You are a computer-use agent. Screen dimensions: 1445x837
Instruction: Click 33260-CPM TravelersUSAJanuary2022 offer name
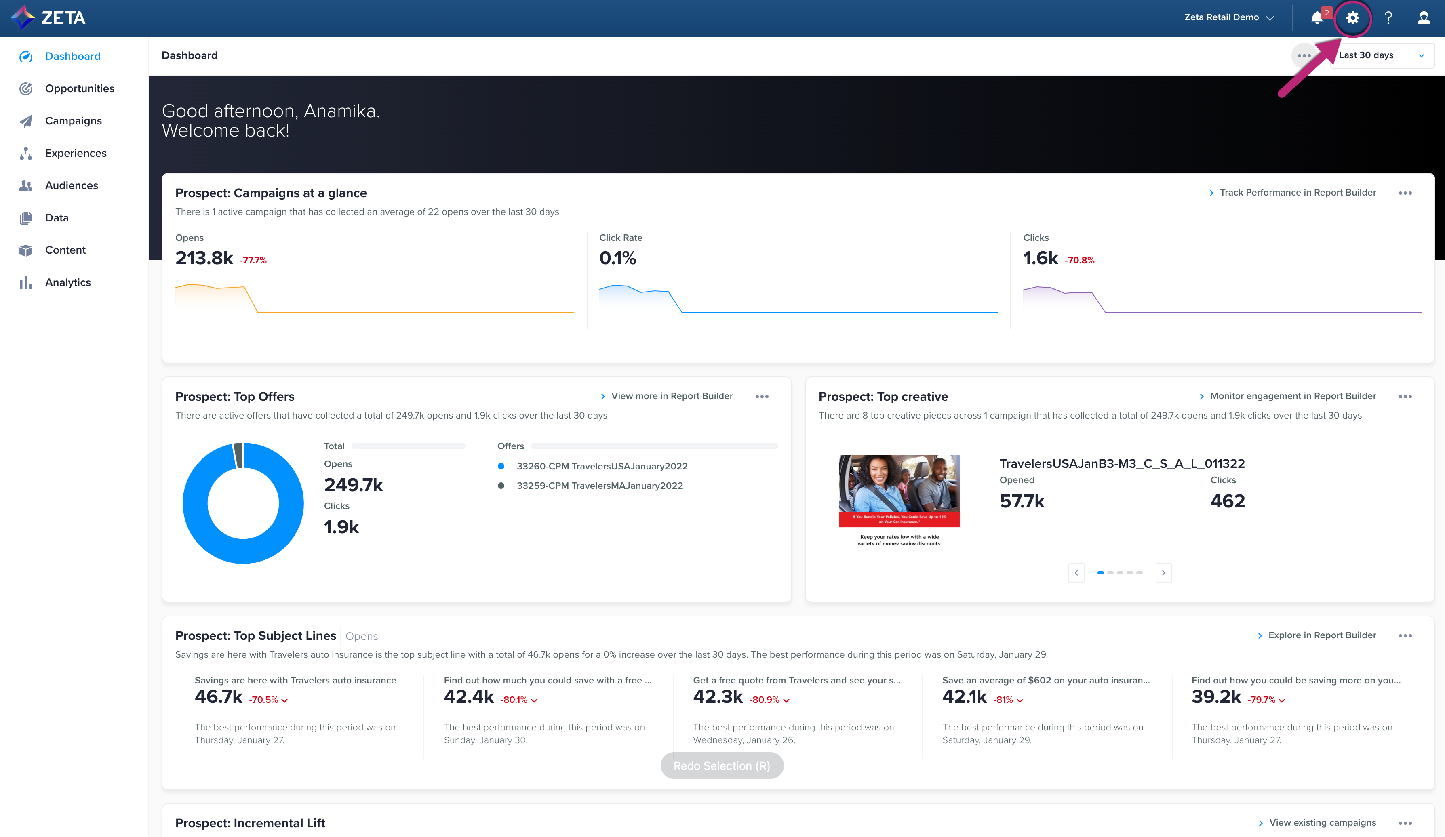point(602,466)
